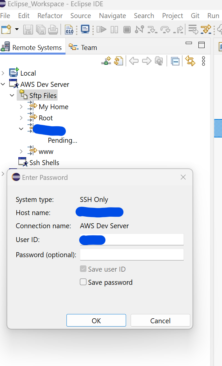Open the File menu
The width and height of the screenshot is (222, 366).
[5, 16]
